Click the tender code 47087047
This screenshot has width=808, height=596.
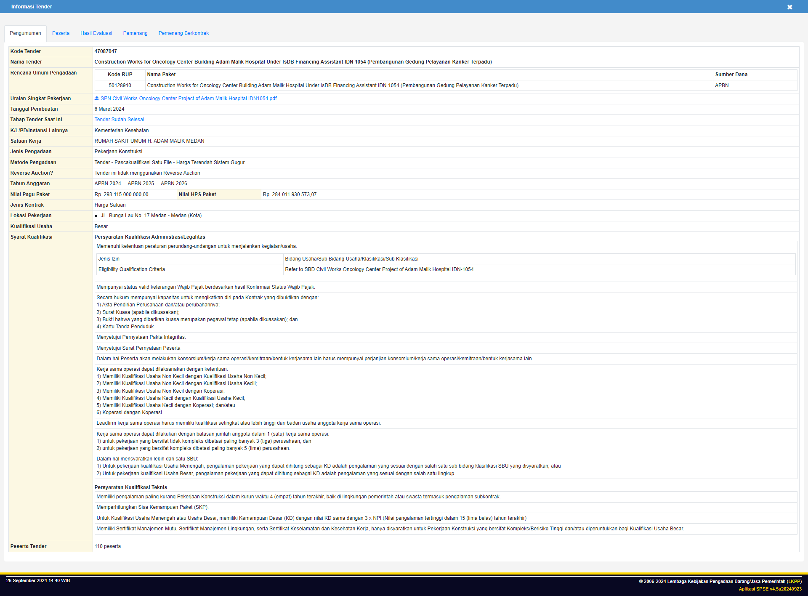[x=106, y=51]
